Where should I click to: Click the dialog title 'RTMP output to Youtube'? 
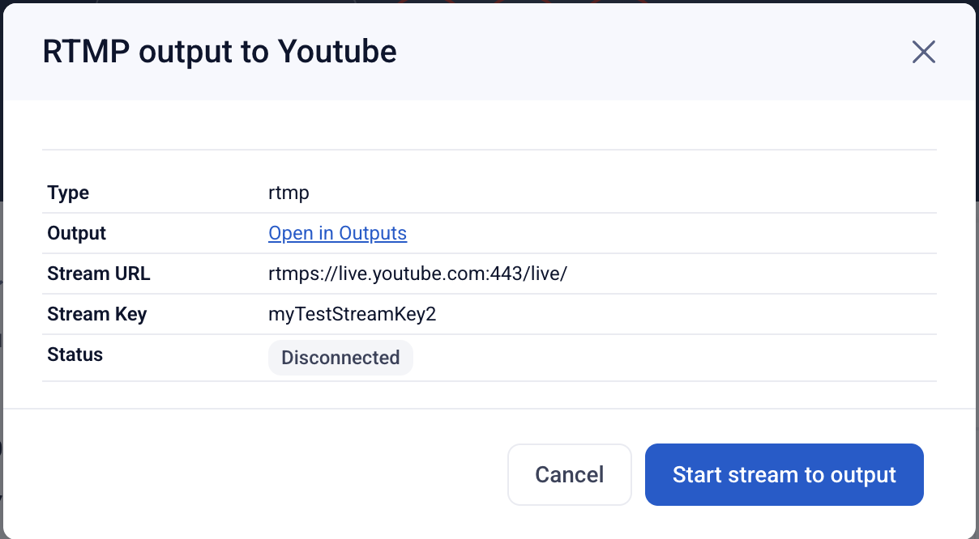click(x=220, y=52)
